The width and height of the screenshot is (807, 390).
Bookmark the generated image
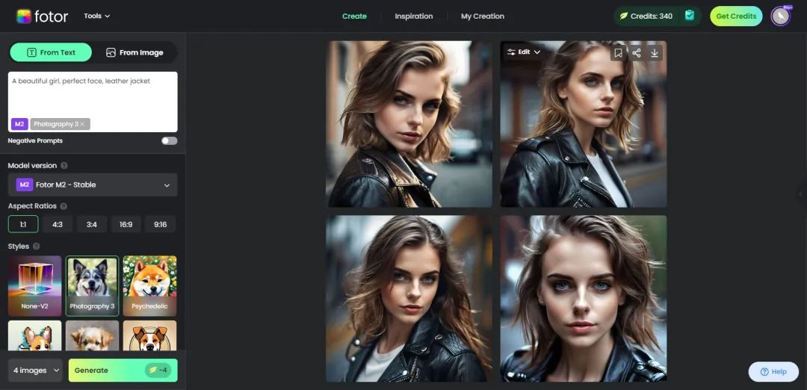click(618, 52)
